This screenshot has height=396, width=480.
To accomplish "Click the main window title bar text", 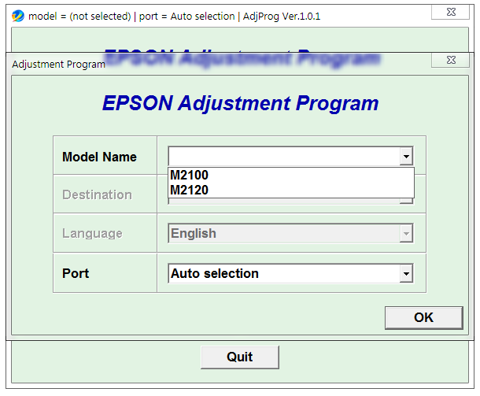I will tap(174, 17).
